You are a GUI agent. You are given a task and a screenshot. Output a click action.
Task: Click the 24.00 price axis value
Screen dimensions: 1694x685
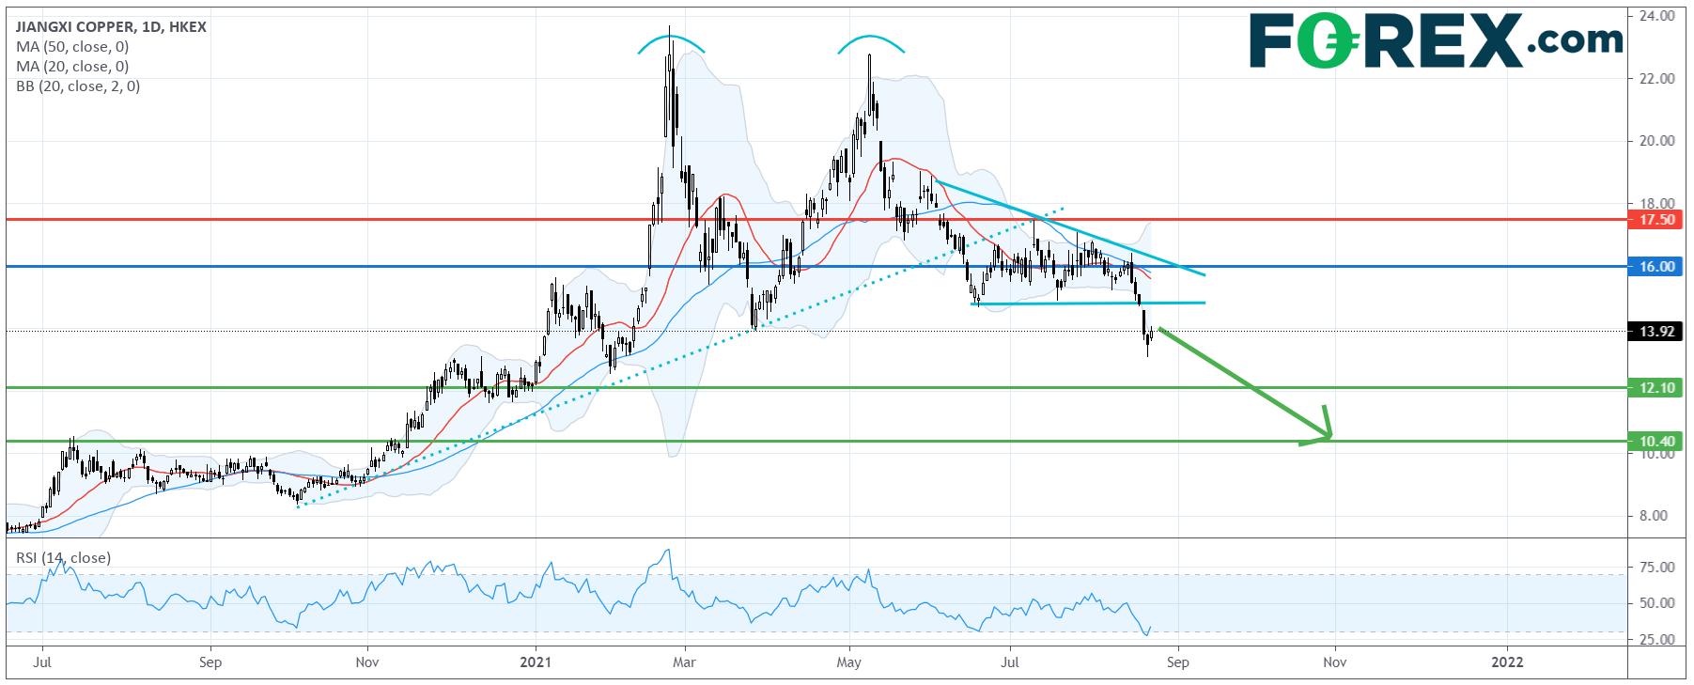[x=1656, y=16]
